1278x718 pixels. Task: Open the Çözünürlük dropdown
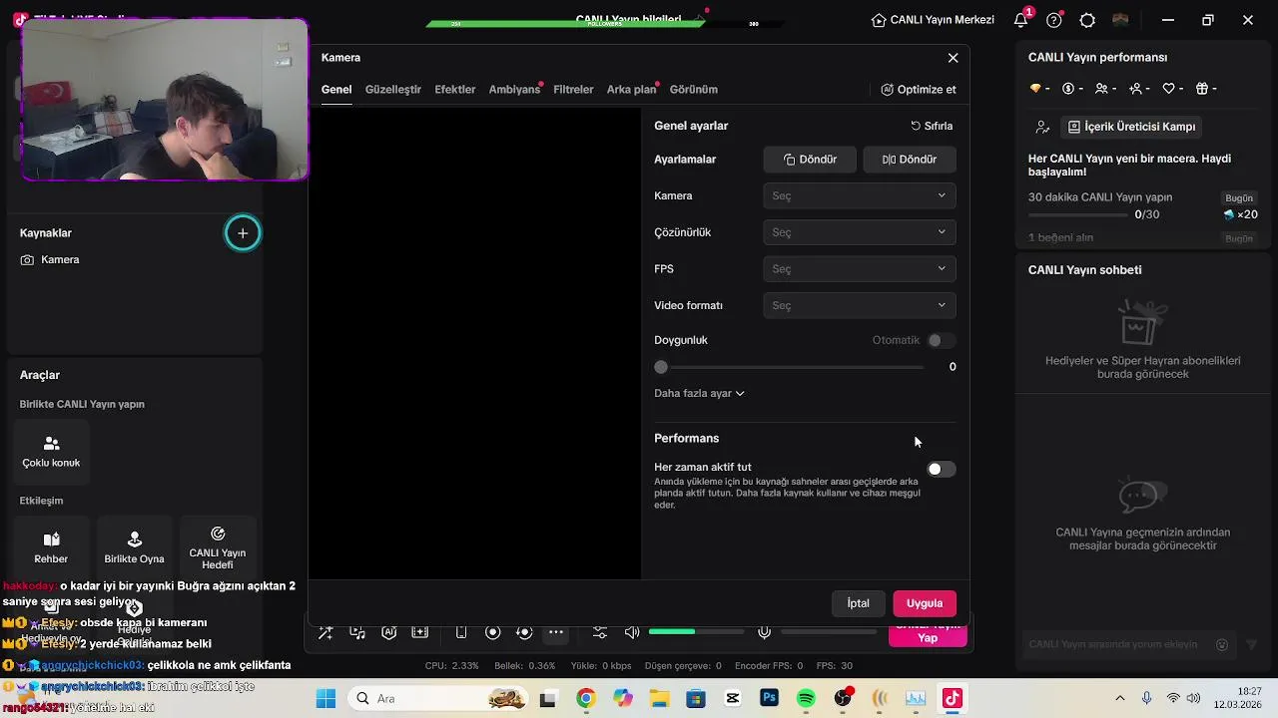click(x=860, y=232)
